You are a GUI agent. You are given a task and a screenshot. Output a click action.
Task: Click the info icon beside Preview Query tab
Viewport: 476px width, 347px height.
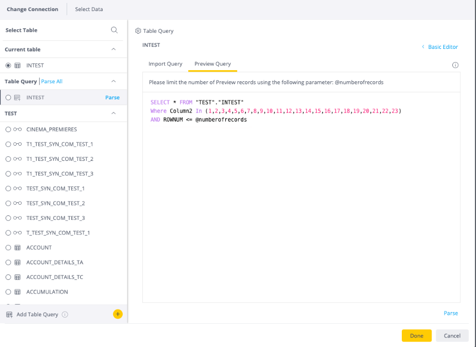click(x=455, y=65)
